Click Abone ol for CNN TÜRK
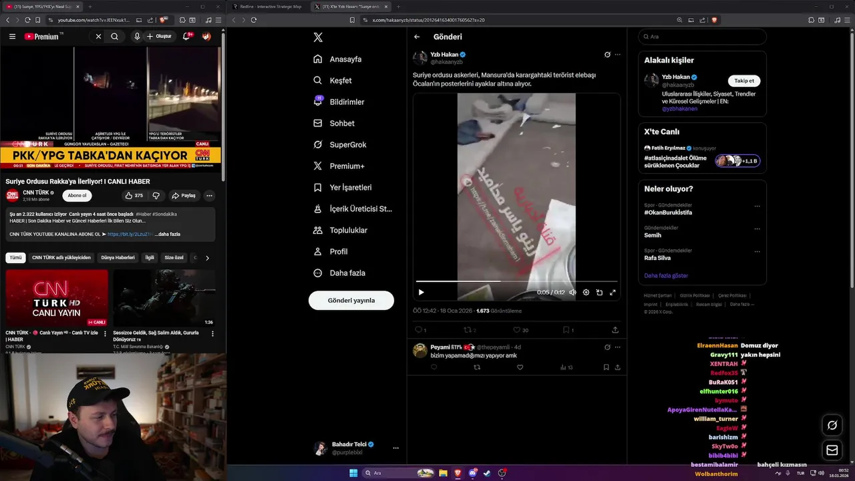The width and height of the screenshot is (855, 481). pyautogui.click(x=77, y=196)
